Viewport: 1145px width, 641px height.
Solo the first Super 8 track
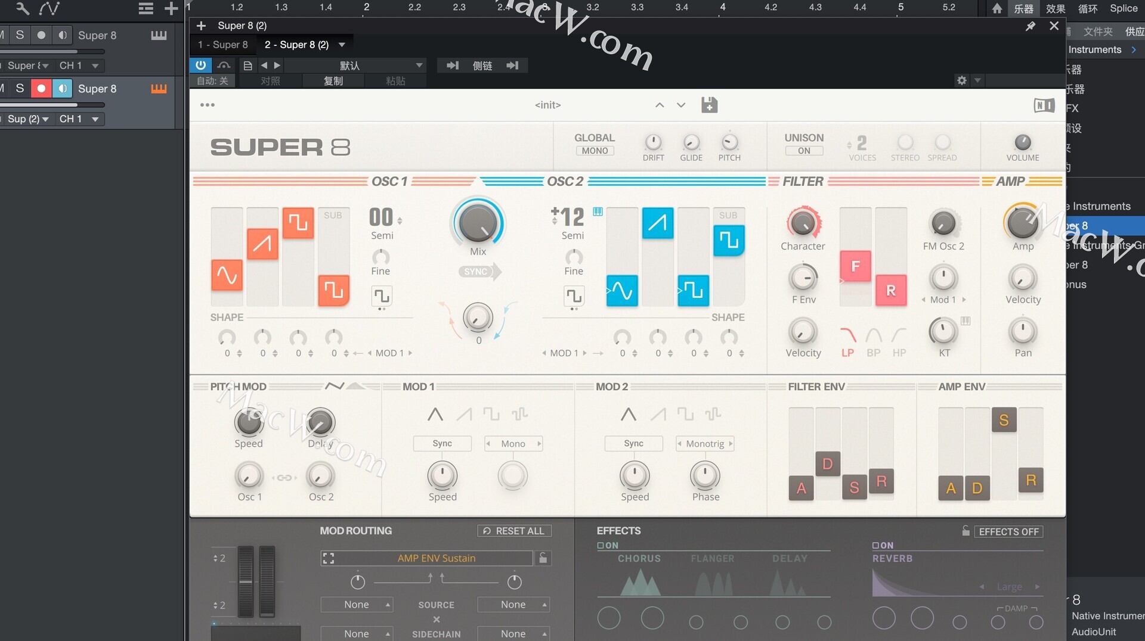20,35
